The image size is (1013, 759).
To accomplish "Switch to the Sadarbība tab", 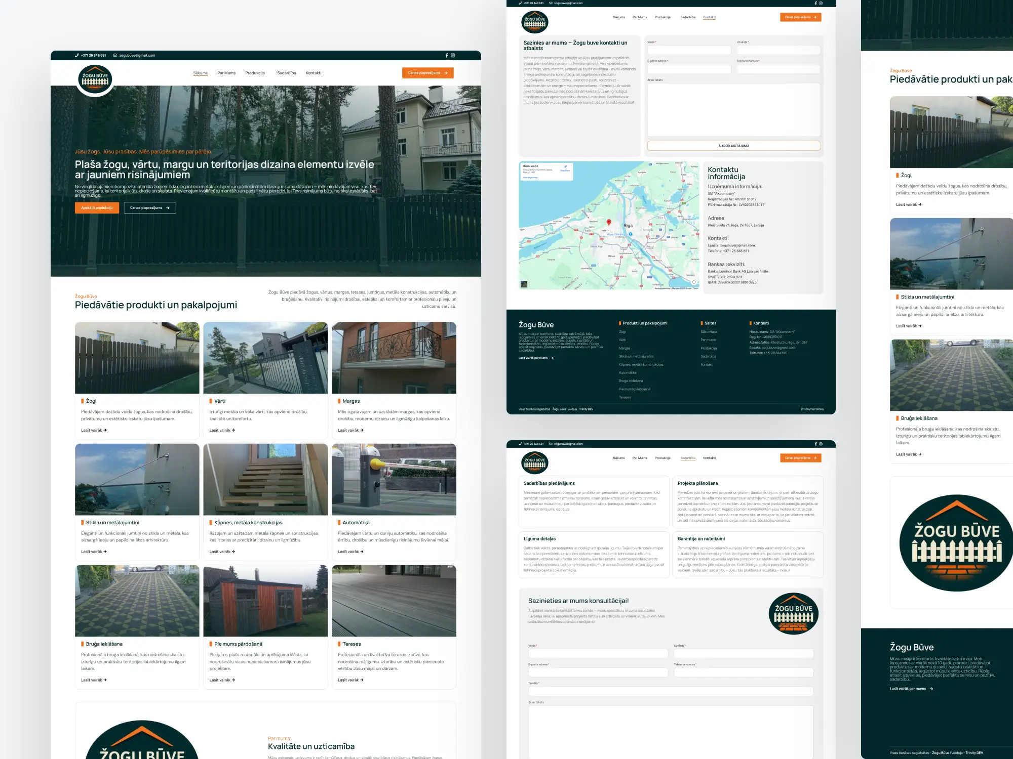I will click(688, 457).
